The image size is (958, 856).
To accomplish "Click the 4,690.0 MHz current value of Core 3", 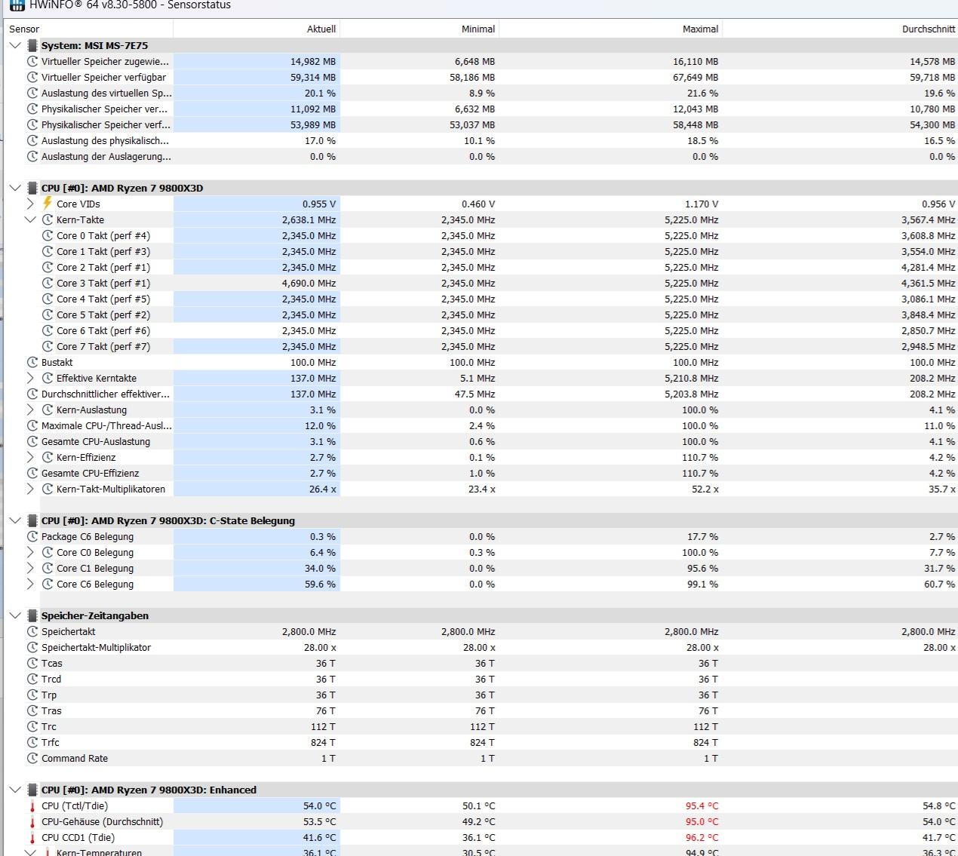I will [x=309, y=283].
